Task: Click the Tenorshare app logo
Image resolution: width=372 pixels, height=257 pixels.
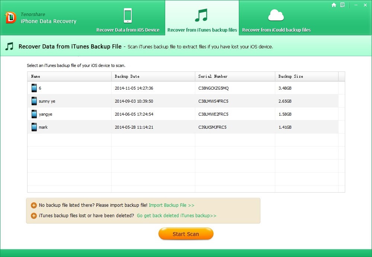Action: [10, 17]
